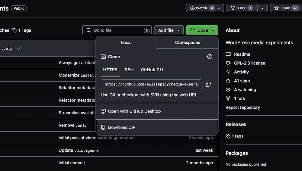Click the Public visibility badge
The image size is (302, 171).
point(19,8)
